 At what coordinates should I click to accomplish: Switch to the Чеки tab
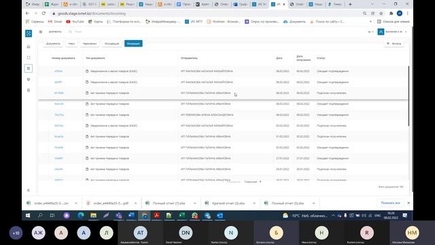pyautogui.click(x=71, y=44)
